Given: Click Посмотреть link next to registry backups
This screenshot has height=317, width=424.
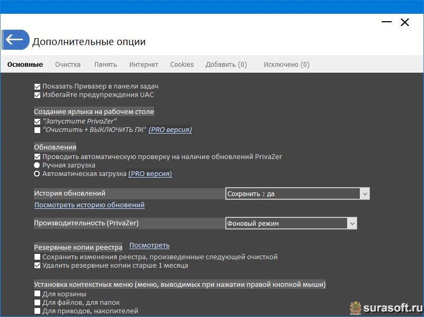Looking at the screenshot, I should click(x=149, y=245).
